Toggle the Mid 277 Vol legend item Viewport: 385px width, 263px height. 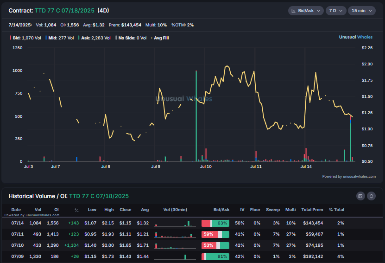60,38
